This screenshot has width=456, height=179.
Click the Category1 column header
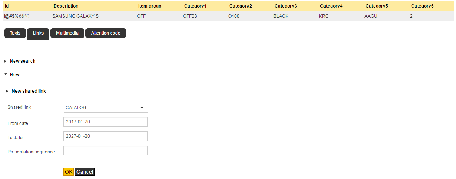pyautogui.click(x=195, y=6)
